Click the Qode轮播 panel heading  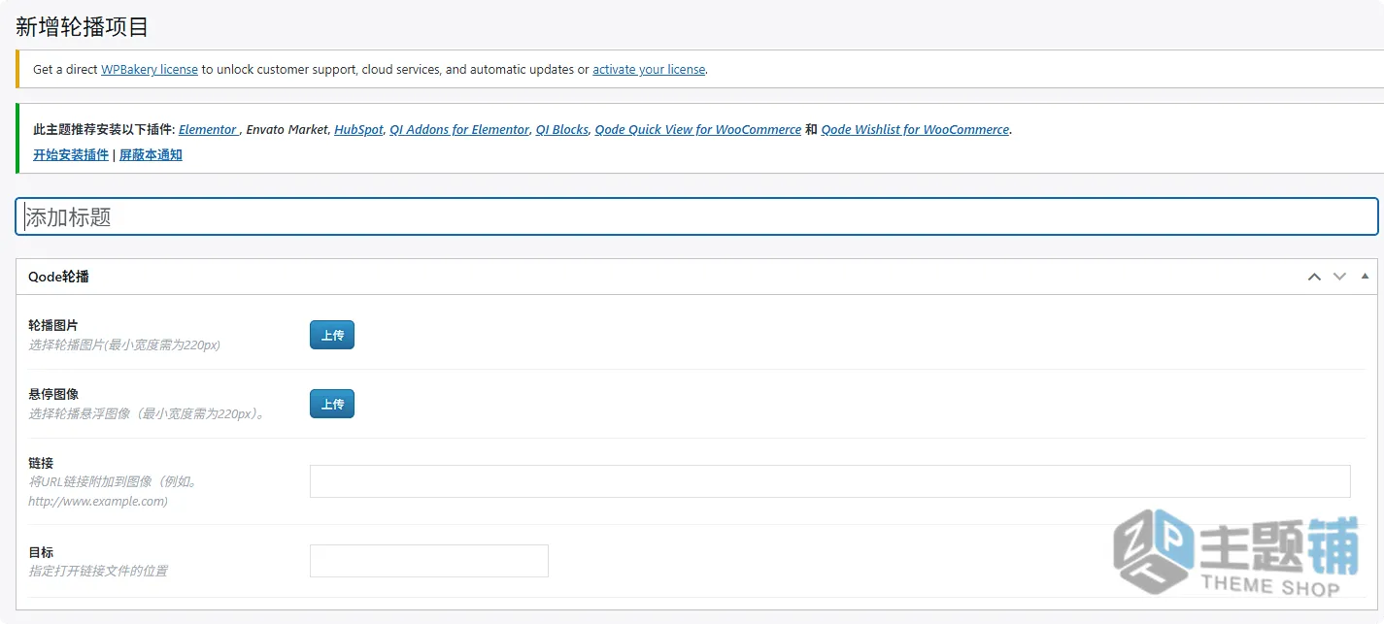click(x=58, y=277)
